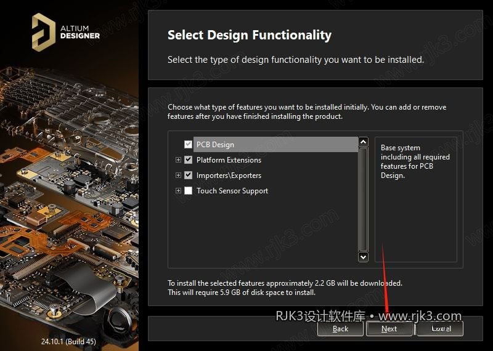The image size is (493, 351).
Task: Uncheck the Platform Extensions checkbox
Action: point(188,159)
